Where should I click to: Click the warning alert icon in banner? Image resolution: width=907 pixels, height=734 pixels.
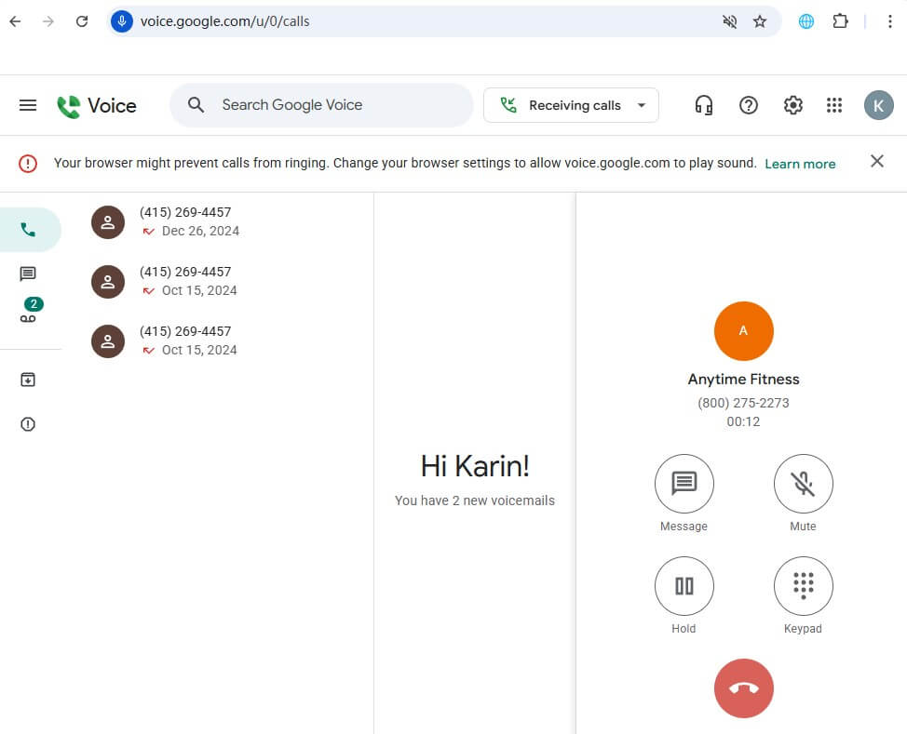point(28,164)
